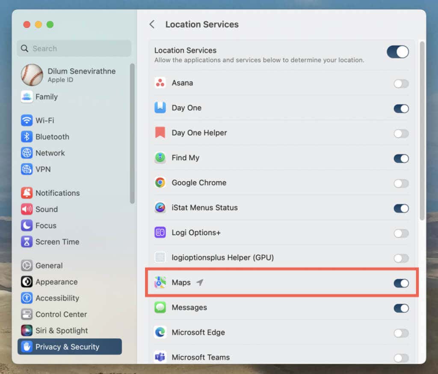Viewport: 438px width, 374px height.
Task: Click the Search field
Action: pyautogui.click(x=74, y=48)
